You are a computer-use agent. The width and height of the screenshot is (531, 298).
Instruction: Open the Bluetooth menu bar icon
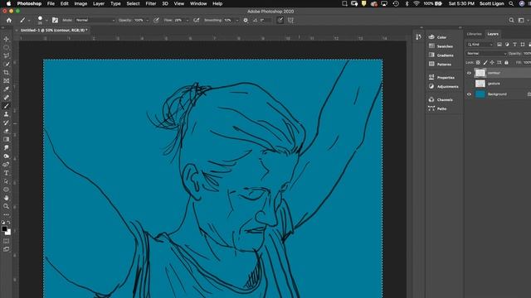tap(407, 3)
